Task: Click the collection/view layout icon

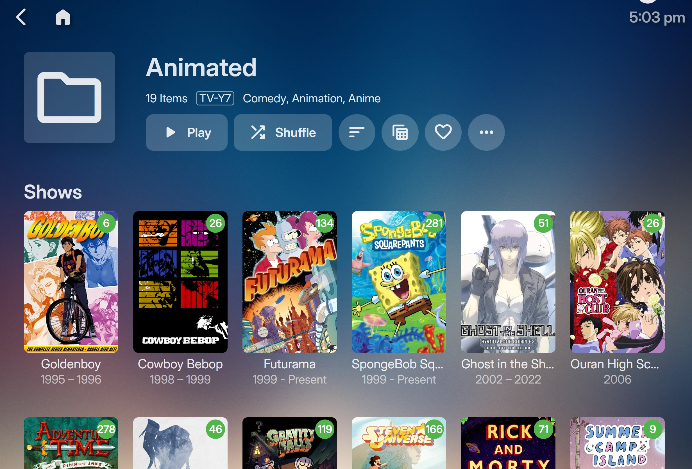Action: click(400, 132)
